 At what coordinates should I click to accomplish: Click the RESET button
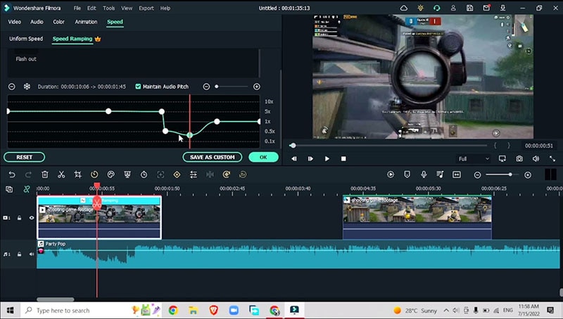25,157
